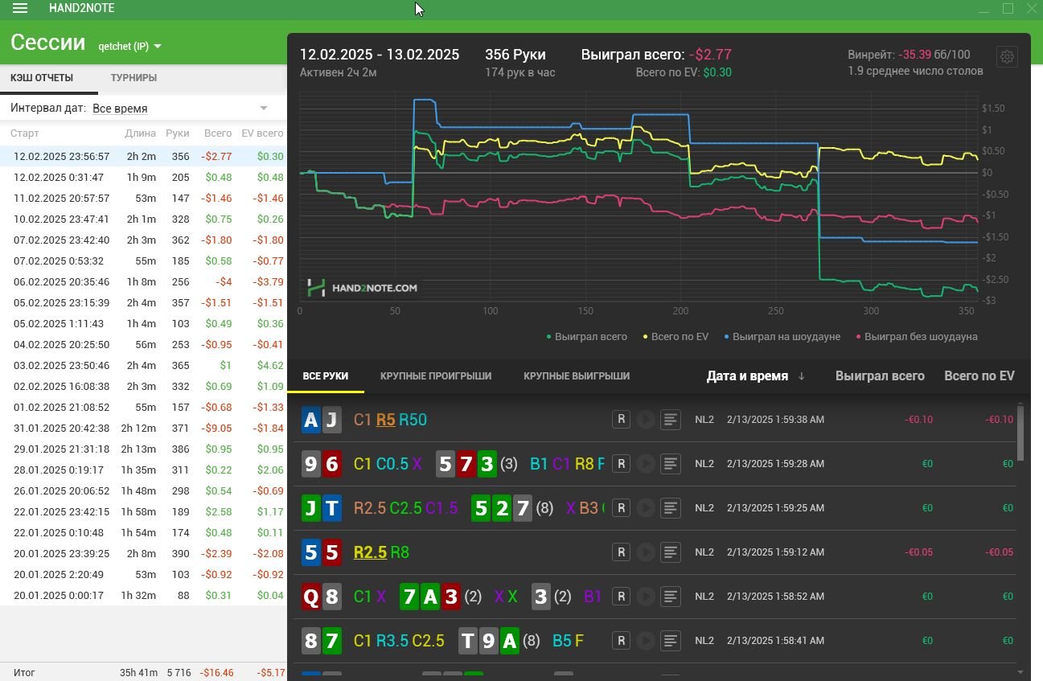1043x681 pixels.
Task: Click the underlined R2.5 action in 55 hand
Action: tap(370, 552)
